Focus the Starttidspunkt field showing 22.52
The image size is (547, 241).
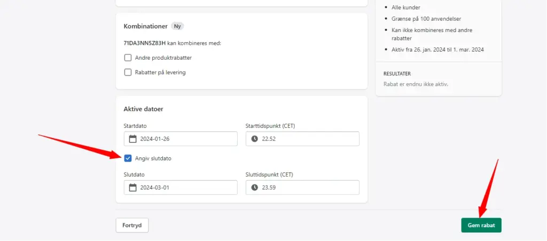[x=302, y=139]
